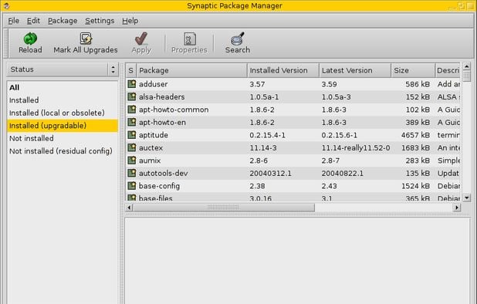Click the status icon for autotools-dev

131,173
